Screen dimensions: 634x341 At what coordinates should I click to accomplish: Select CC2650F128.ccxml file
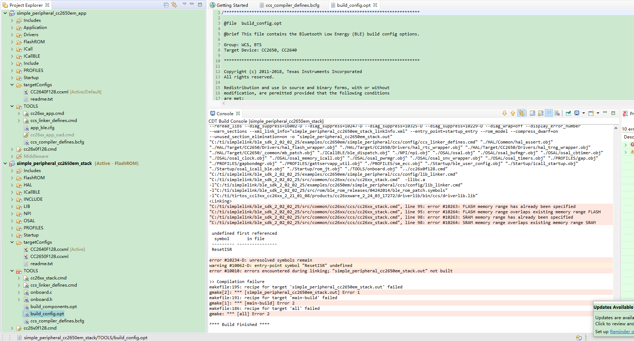46,257
